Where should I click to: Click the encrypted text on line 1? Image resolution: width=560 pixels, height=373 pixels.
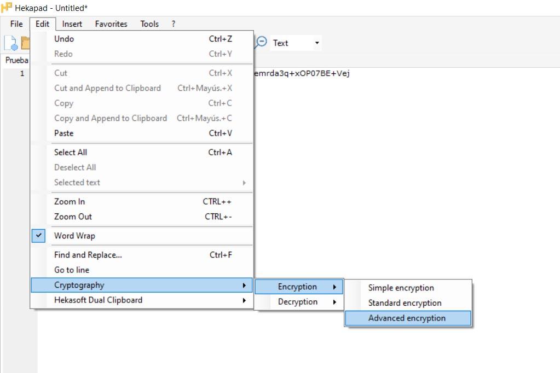[x=302, y=73]
